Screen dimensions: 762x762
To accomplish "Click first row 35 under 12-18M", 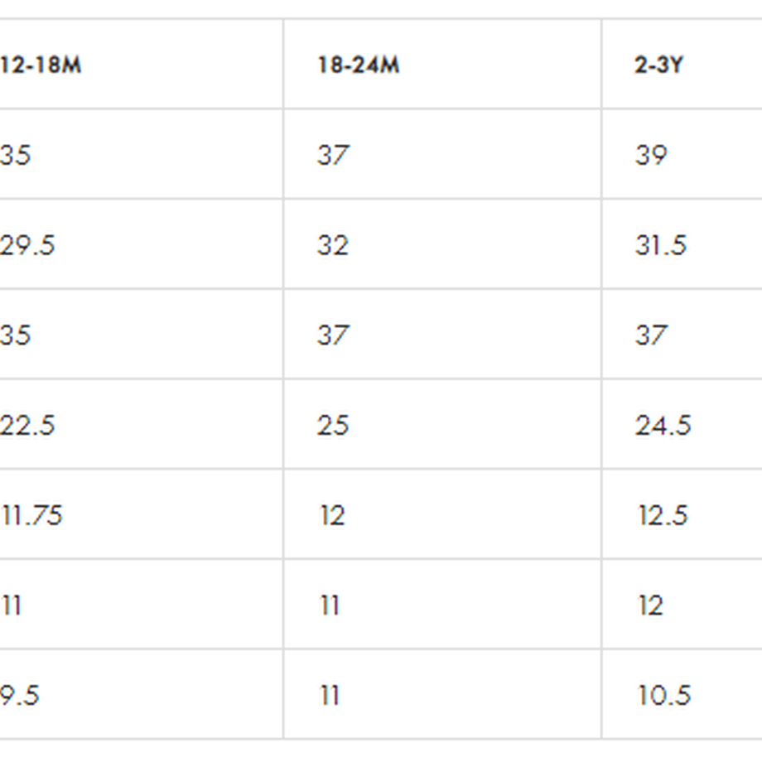I will [16, 155].
